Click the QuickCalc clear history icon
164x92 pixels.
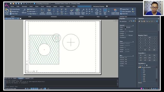click(142, 21)
